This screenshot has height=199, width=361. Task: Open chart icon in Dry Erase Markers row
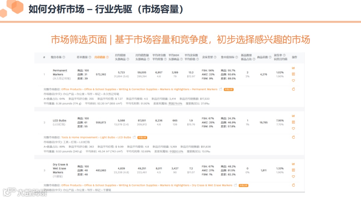click(x=293, y=164)
